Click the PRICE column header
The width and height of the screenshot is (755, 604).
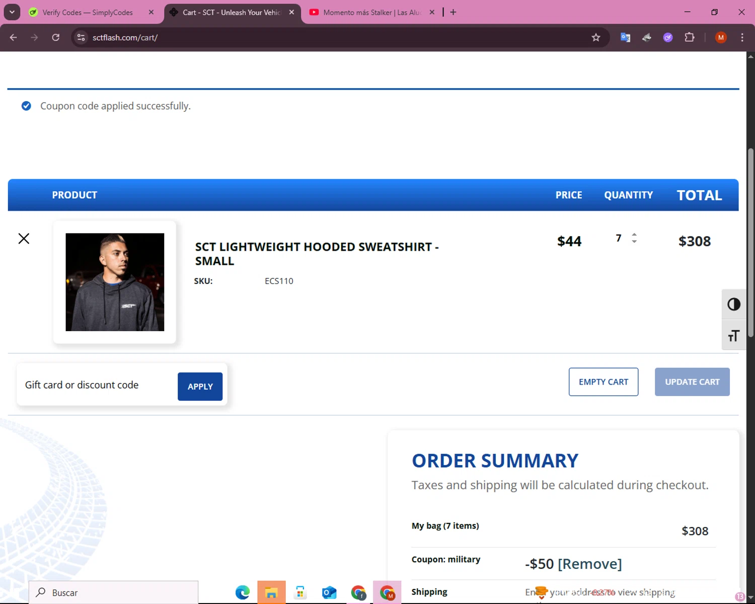[569, 195]
